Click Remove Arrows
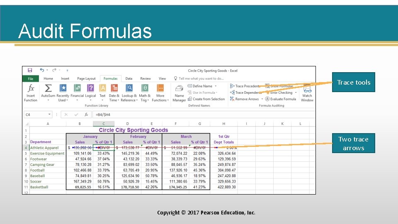The width and height of the screenshot is (398, 224). [x=245, y=99]
